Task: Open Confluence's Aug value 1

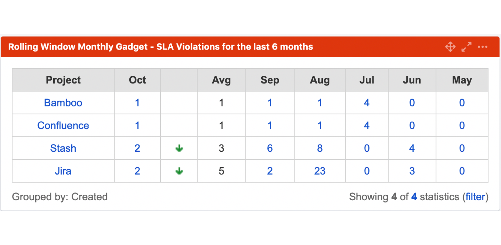Action: pos(320,125)
